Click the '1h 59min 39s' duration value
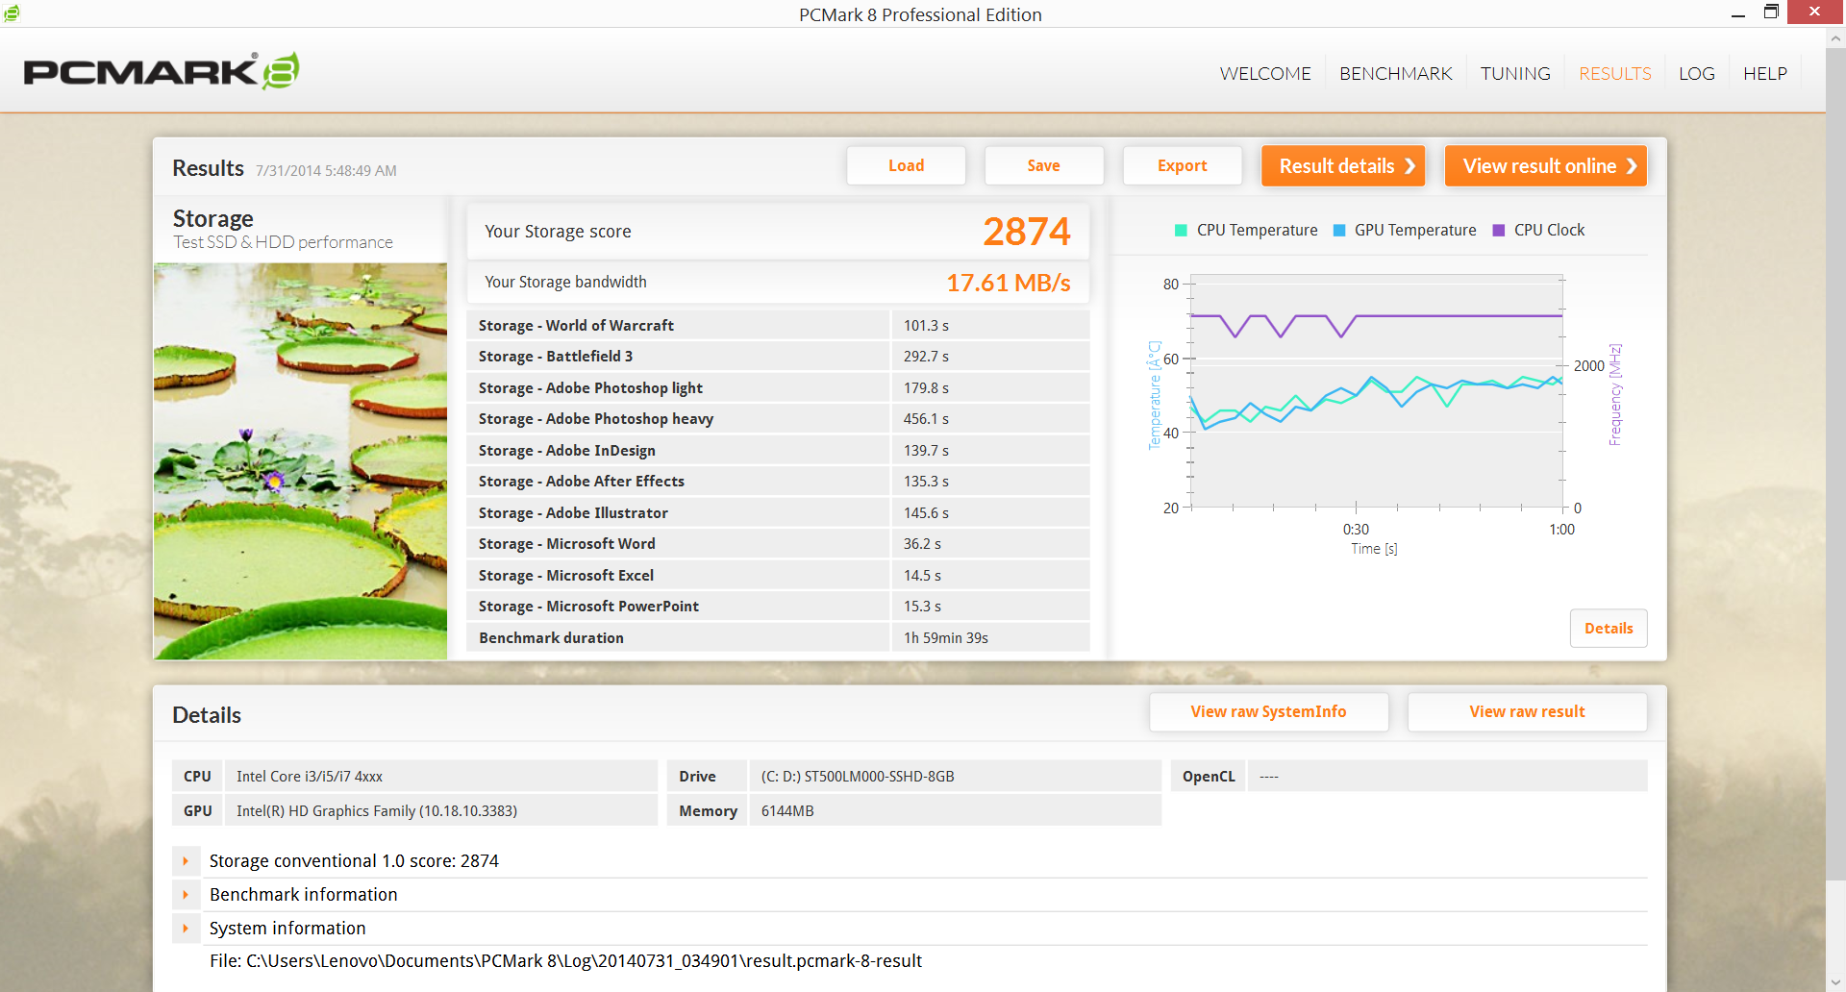 (946, 638)
